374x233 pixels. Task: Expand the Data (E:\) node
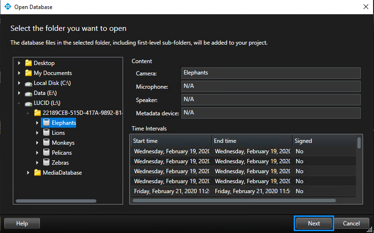(19, 93)
